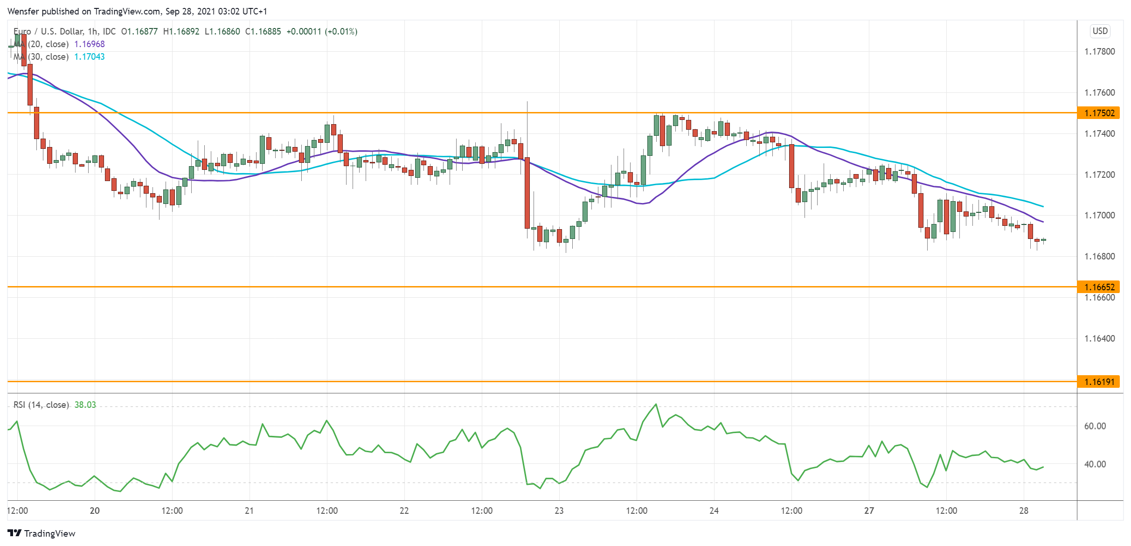Select the cyan MA value 1.17043
This screenshot has height=546, width=1131.
(90, 56)
